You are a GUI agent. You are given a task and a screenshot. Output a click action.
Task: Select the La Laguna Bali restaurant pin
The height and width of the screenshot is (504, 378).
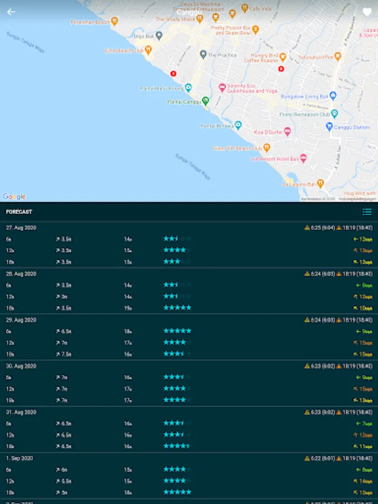320,184
